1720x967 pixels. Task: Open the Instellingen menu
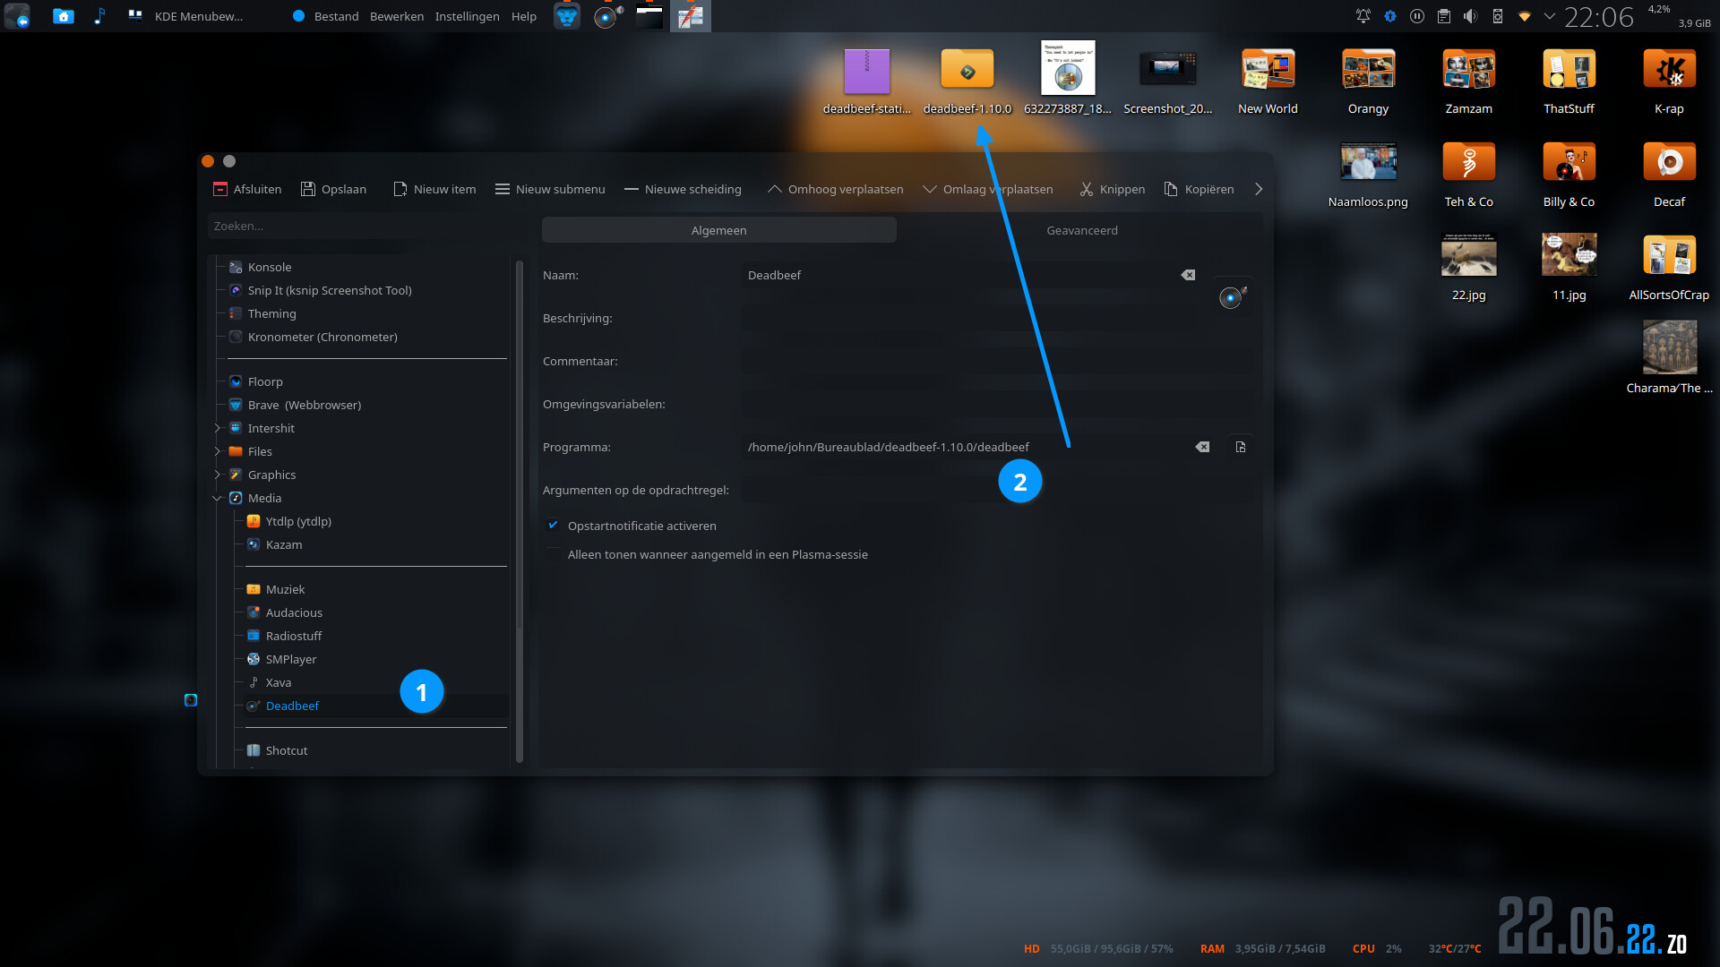(x=467, y=16)
